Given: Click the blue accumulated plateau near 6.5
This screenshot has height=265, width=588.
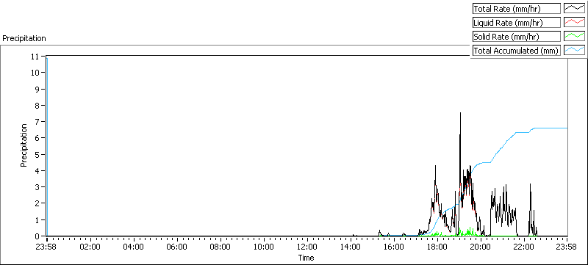Looking at the screenshot, I should [551, 128].
